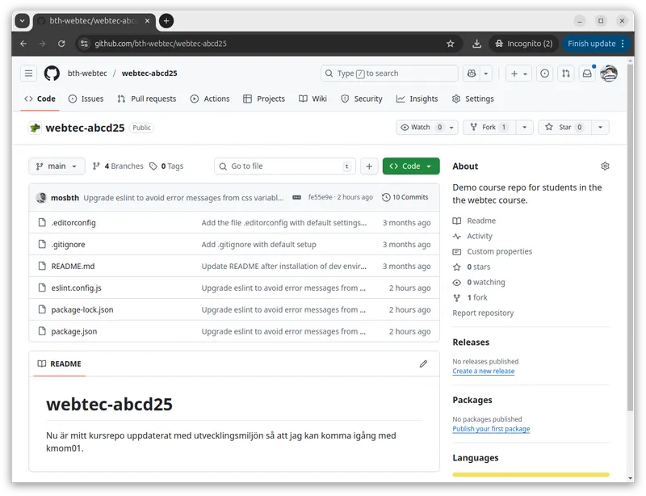Open the 10 Commits history link
Screen dimensions: 646x496
405,197
